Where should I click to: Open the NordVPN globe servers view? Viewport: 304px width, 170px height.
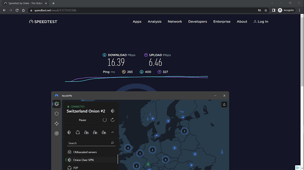[x=56, y=104]
